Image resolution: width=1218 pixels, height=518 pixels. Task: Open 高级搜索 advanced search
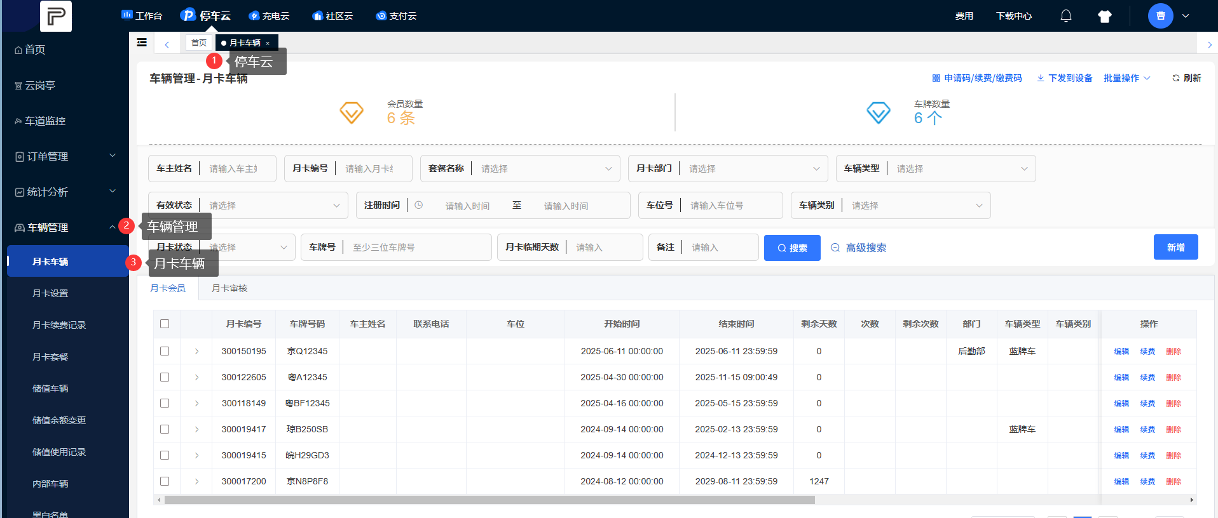pos(858,248)
